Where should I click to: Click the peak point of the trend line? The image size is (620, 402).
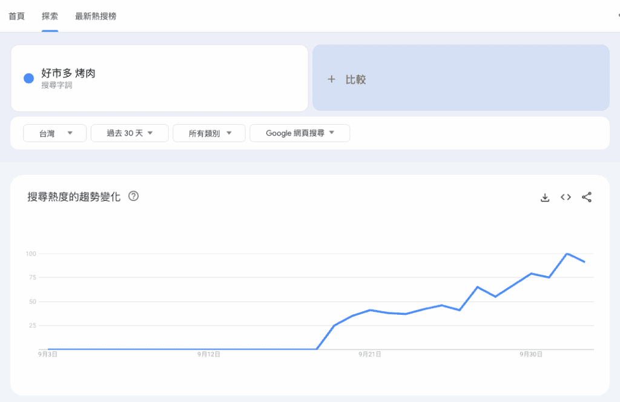pyautogui.click(x=567, y=254)
